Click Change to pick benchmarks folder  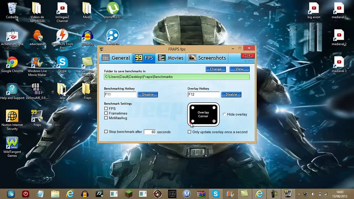(x=216, y=69)
